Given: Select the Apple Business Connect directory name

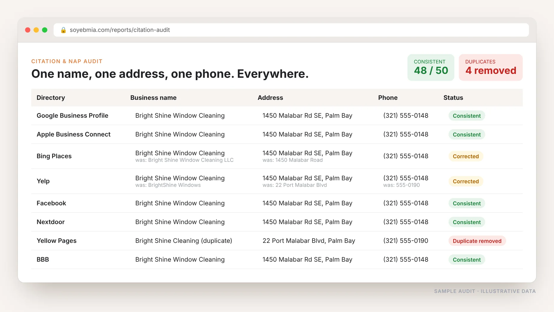Looking at the screenshot, I should 74,134.
